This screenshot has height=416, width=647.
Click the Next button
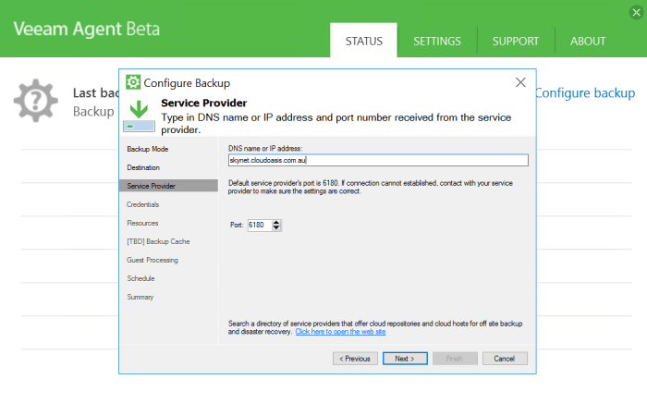[405, 359]
